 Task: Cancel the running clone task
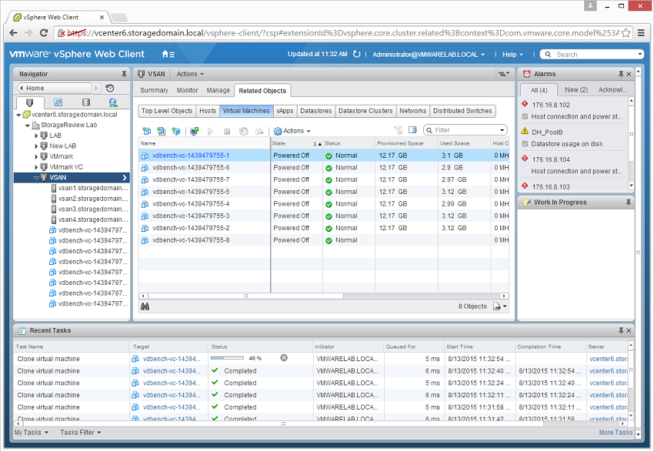[284, 358]
